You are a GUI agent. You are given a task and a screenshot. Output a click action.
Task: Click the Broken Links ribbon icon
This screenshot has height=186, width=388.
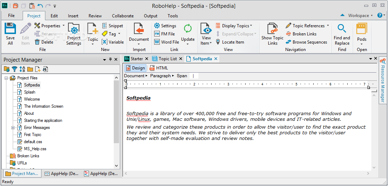tap(289, 34)
